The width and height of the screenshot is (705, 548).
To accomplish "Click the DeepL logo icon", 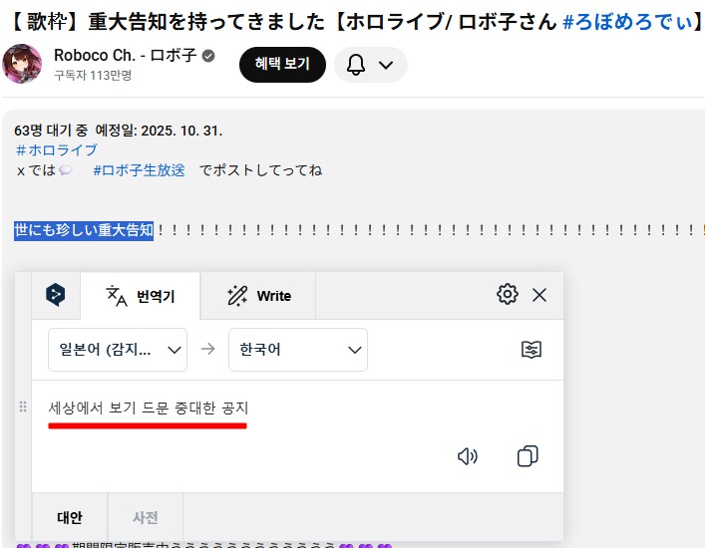I will pyautogui.click(x=55, y=295).
